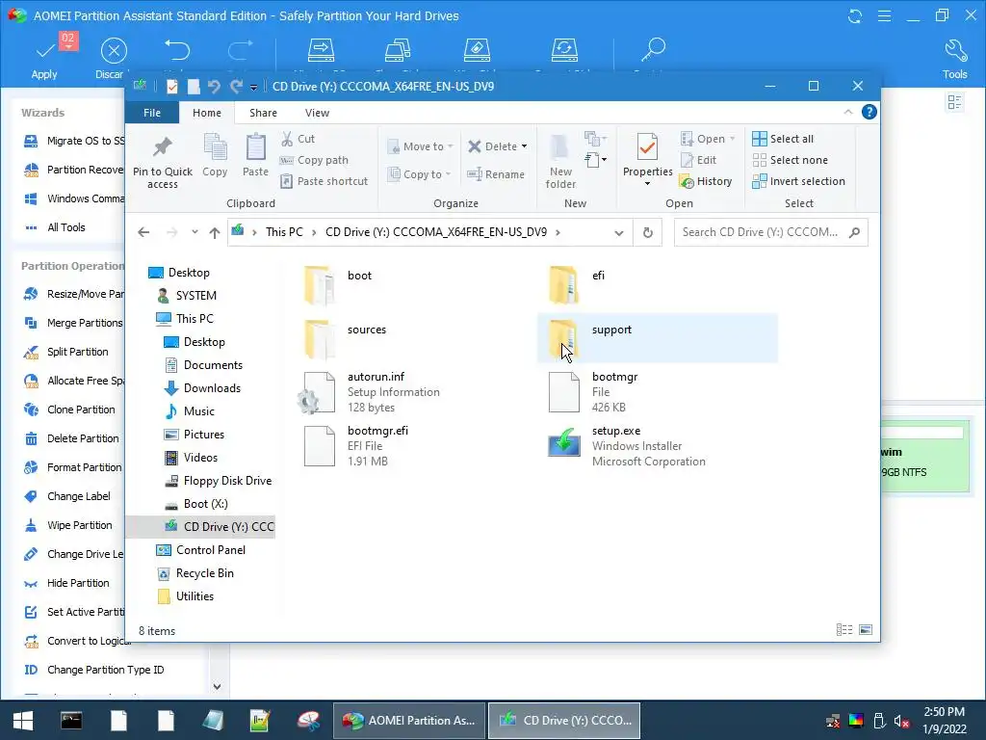Click Paste in the Clipboard group
Image resolution: width=986 pixels, height=740 pixels.
(x=255, y=155)
